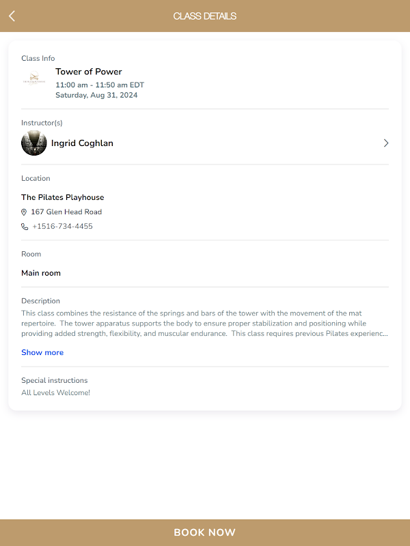Click the 11:00 am - 11:50 am class time
This screenshot has width=410, height=546.
tap(100, 85)
